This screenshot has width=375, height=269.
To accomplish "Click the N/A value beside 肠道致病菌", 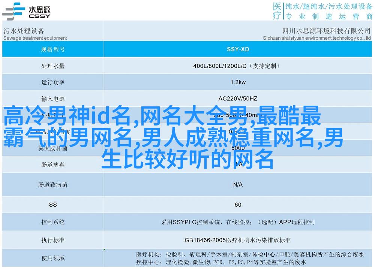I will 238,185.
